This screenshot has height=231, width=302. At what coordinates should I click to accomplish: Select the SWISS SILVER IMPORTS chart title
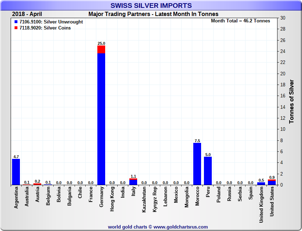coord(151,6)
